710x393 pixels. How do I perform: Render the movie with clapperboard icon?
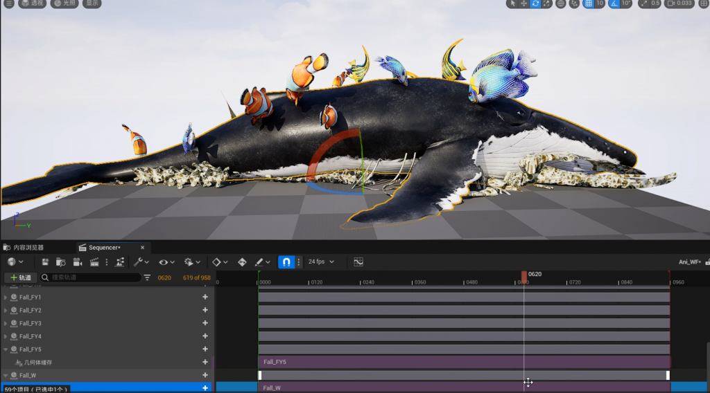(x=94, y=262)
